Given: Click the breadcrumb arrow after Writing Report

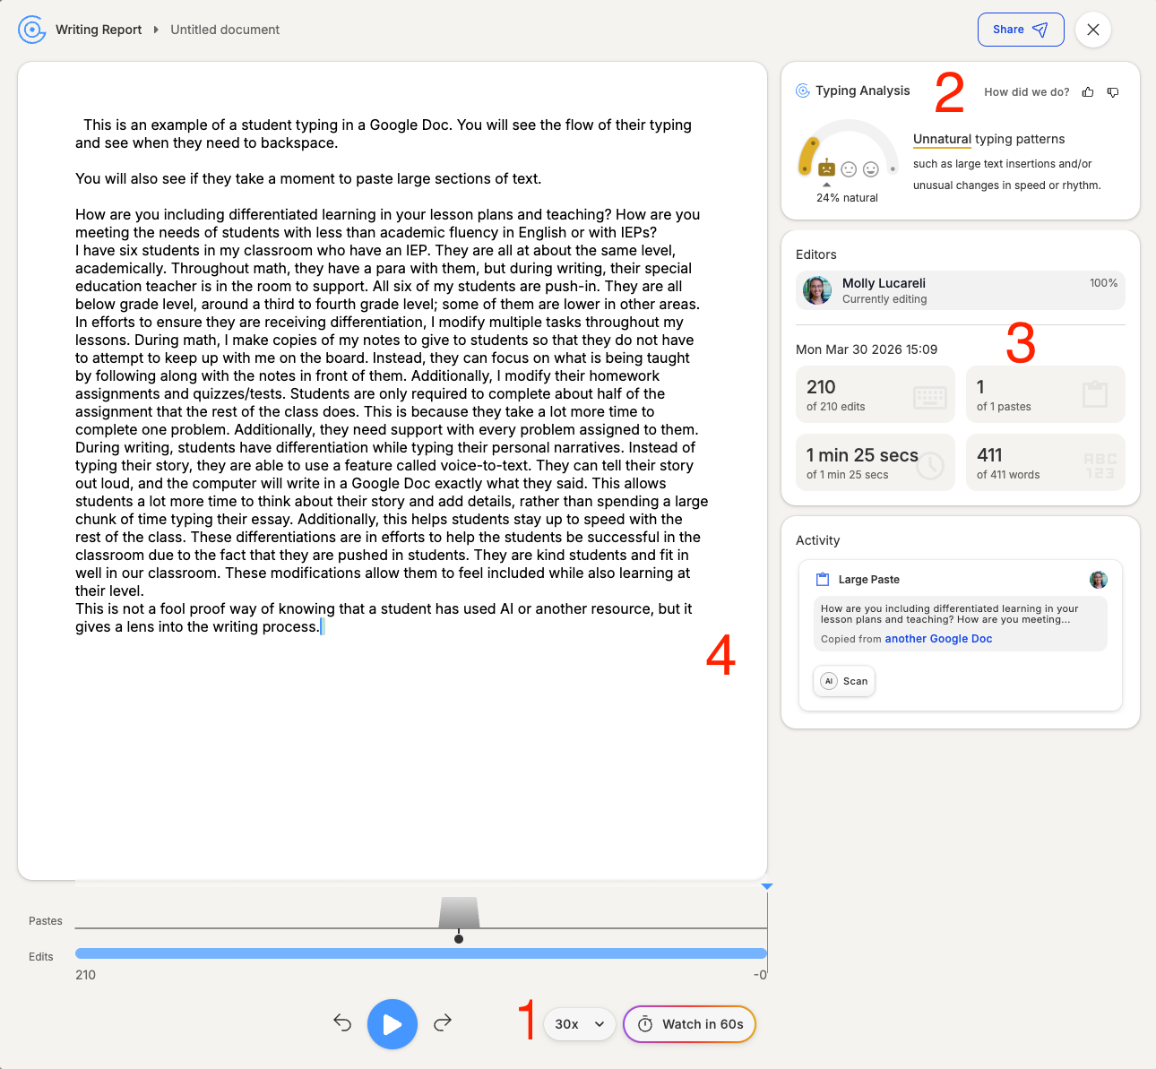Looking at the screenshot, I should click(156, 30).
